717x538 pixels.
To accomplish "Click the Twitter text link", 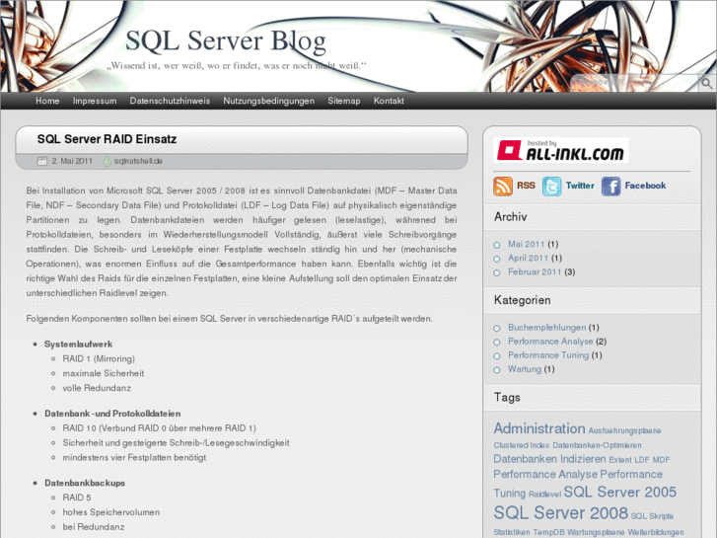I will point(580,186).
